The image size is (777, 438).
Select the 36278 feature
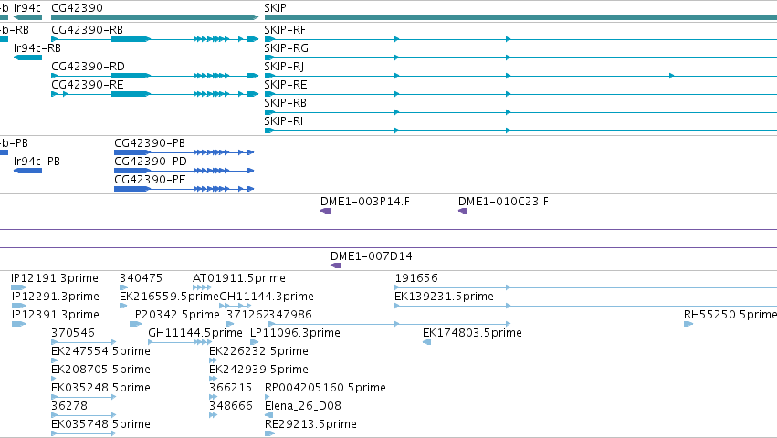point(84,415)
